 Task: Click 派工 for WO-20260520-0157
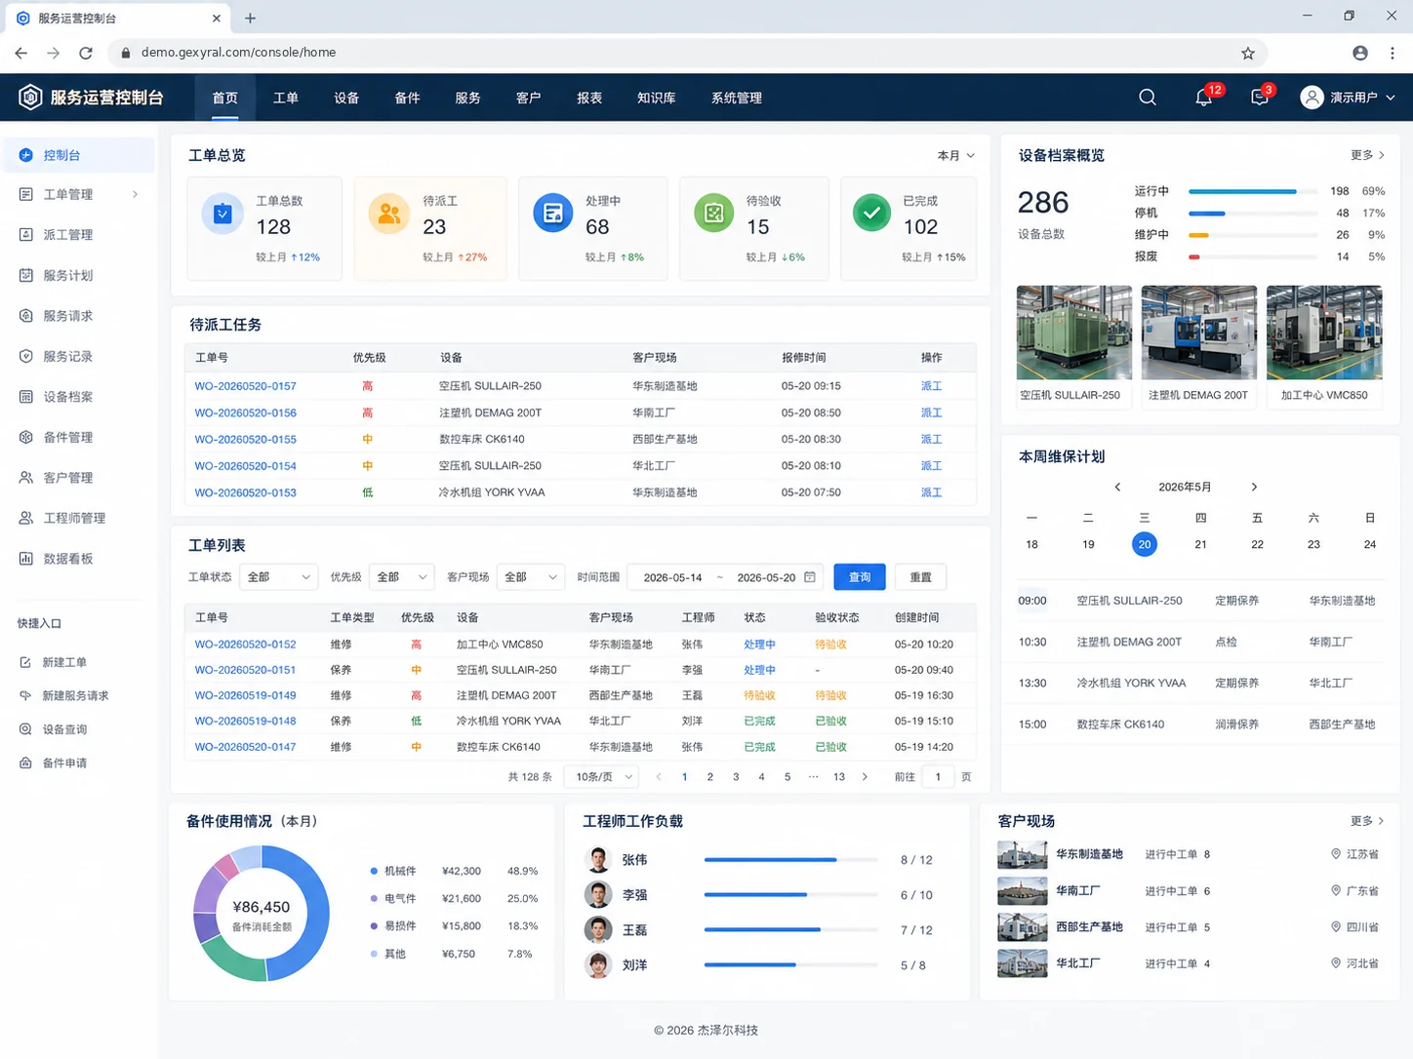pos(931,386)
